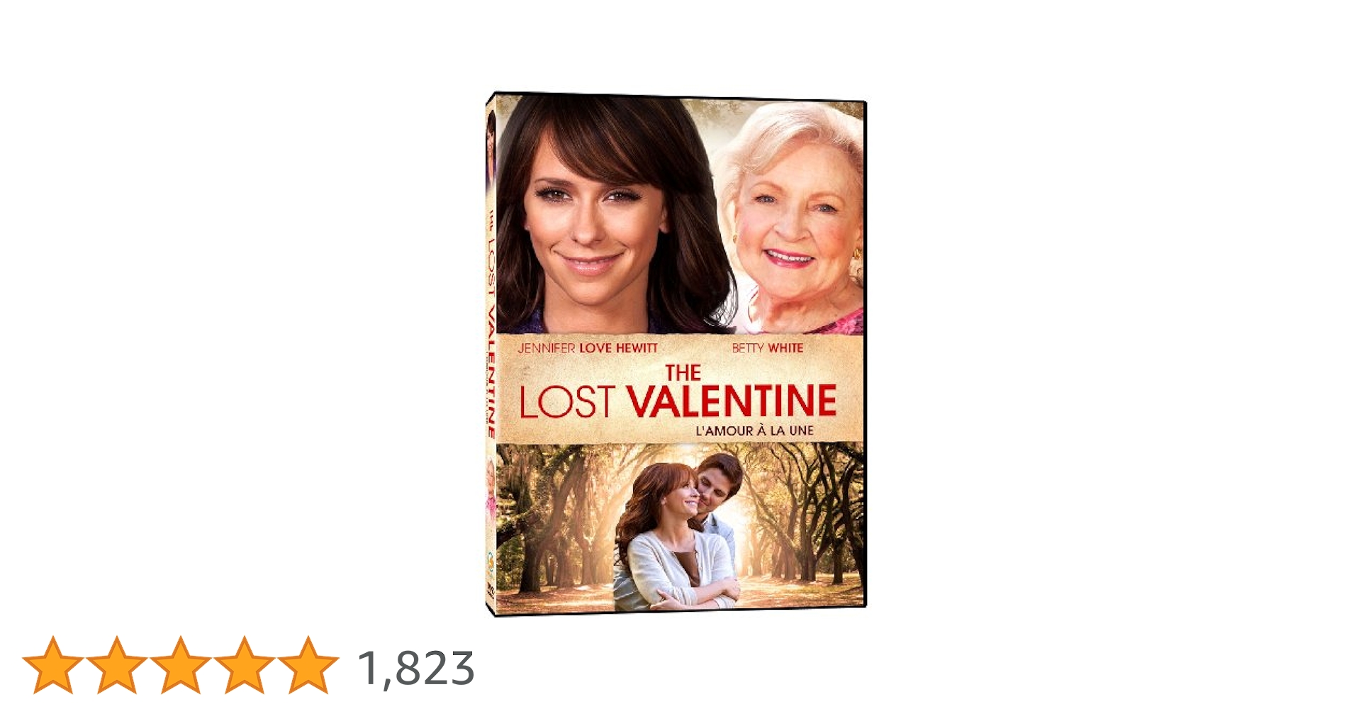The image size is (1354, 709).
Task: Click the L'AMOUR À LA UNE subtitle
Action: (755, 430)
